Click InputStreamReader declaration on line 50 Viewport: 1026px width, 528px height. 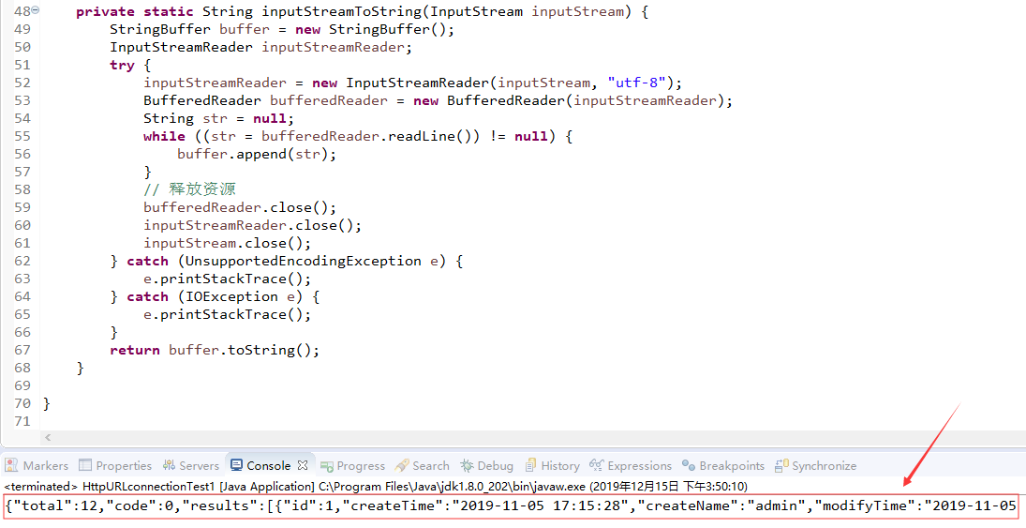click(261, 47)
